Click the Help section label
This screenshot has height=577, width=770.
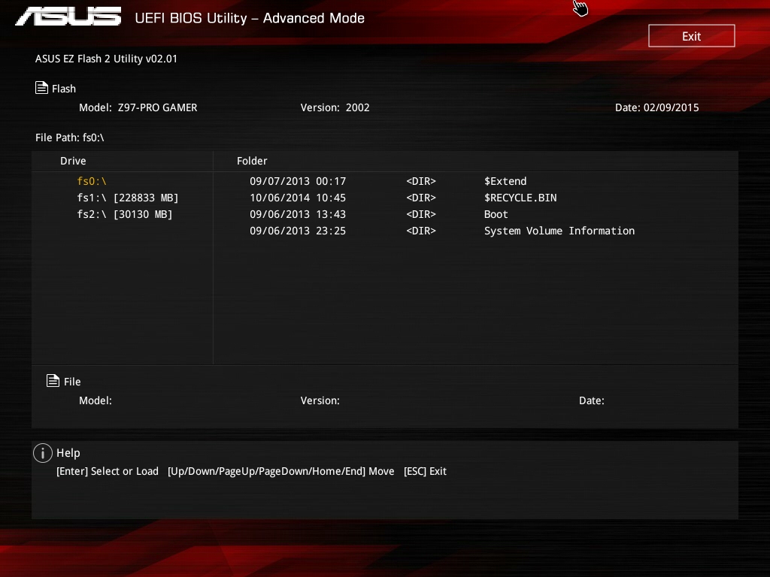(68, 453)
